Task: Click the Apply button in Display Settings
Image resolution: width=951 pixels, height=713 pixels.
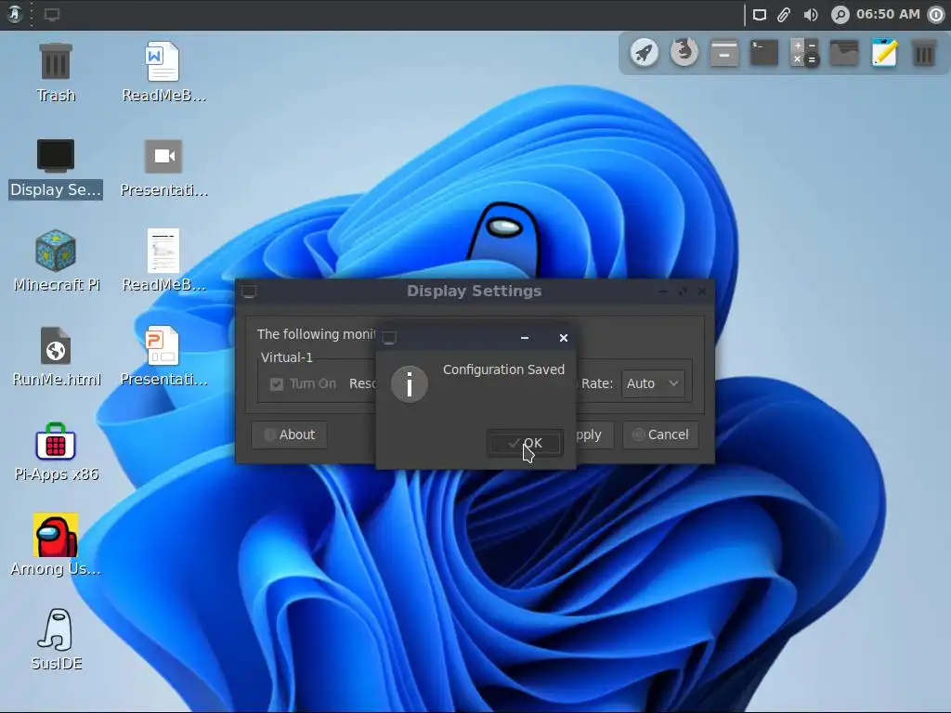Action: (594, 434)
